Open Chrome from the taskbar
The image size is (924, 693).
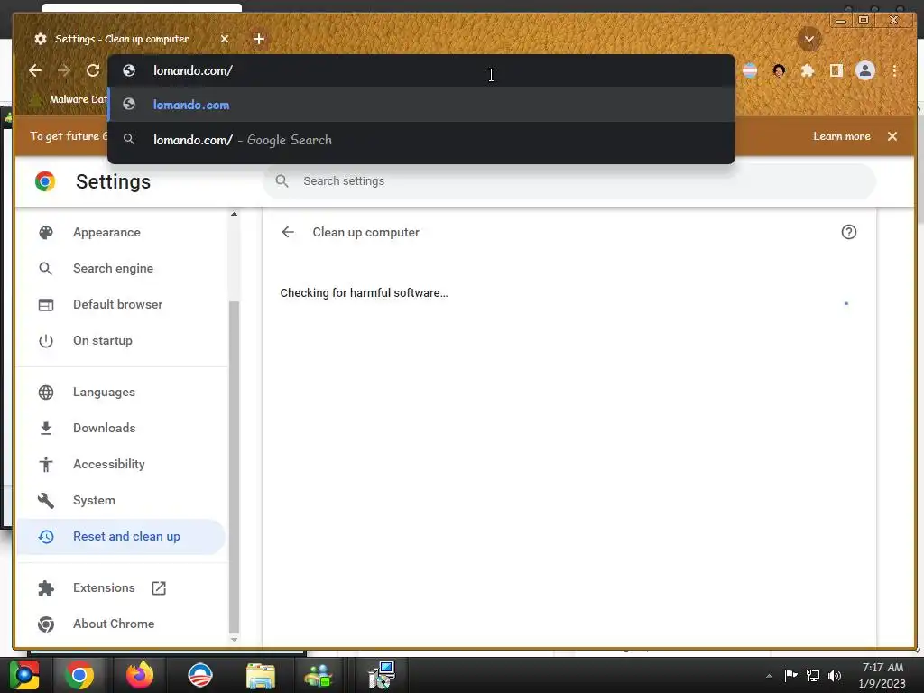pos(79,675)
